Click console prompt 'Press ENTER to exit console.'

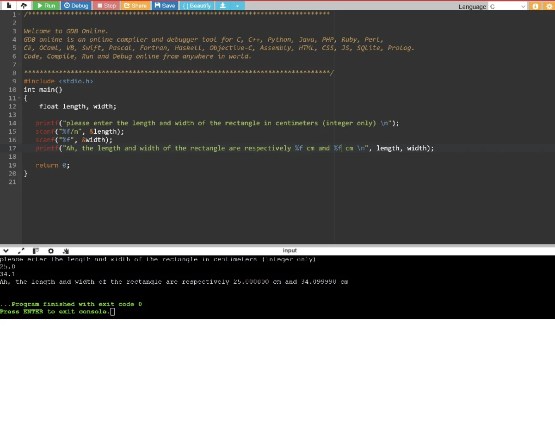click(x=55, y=311)
